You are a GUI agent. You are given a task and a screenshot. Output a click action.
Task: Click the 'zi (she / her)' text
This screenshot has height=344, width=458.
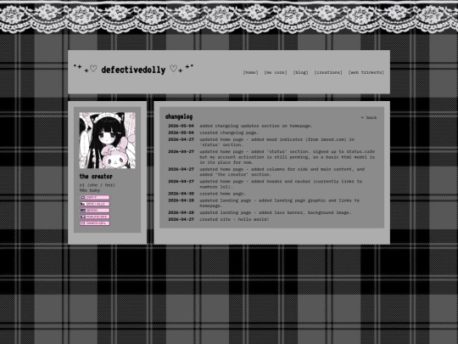pos(98,185)
